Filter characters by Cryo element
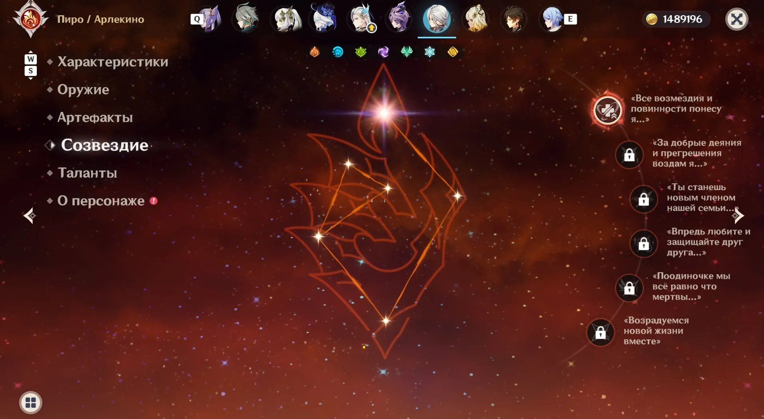The image size is (764, 419). tap(430, 52)
